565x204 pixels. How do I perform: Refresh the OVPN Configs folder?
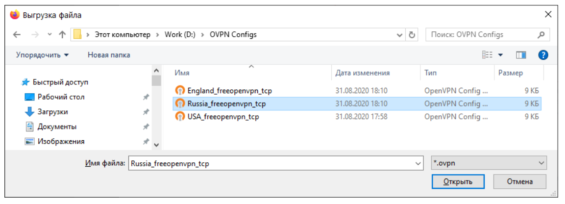[x=412, y=35]
